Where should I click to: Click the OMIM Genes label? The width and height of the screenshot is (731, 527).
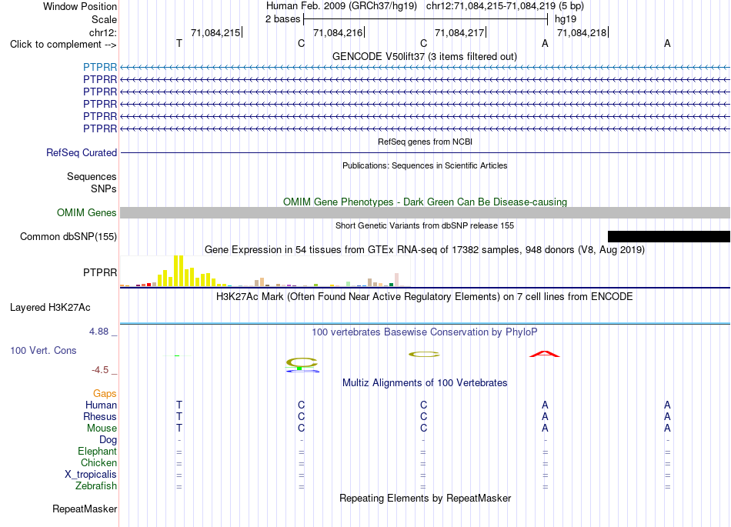[x=86, y=212]
